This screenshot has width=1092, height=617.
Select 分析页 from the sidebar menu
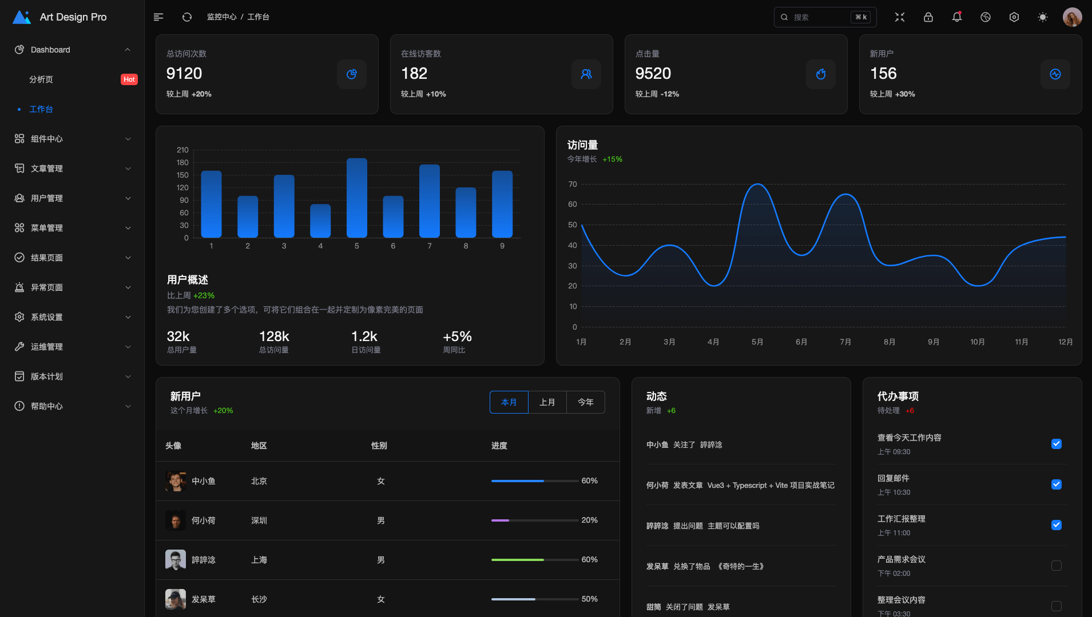41,79
